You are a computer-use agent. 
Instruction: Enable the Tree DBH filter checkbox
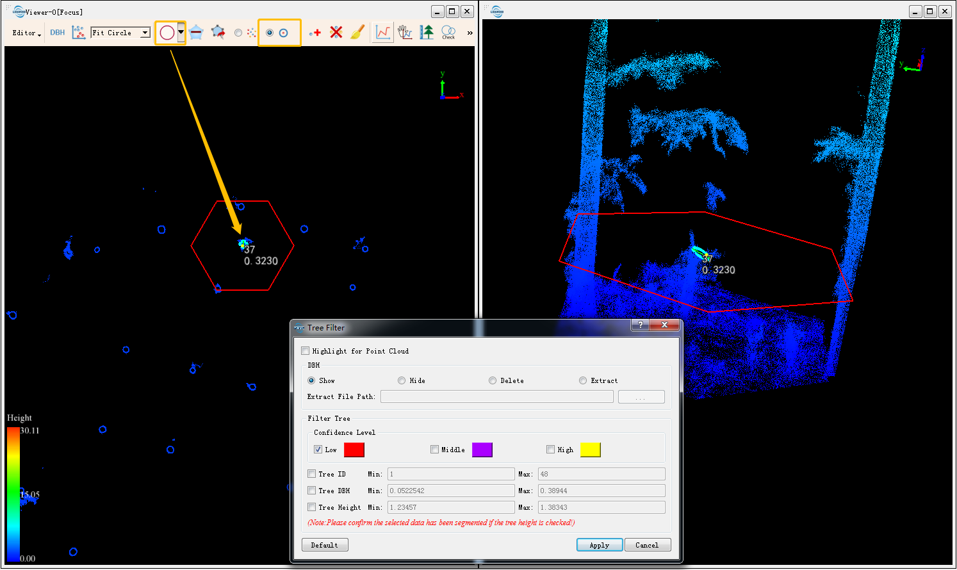coord(311,491)
